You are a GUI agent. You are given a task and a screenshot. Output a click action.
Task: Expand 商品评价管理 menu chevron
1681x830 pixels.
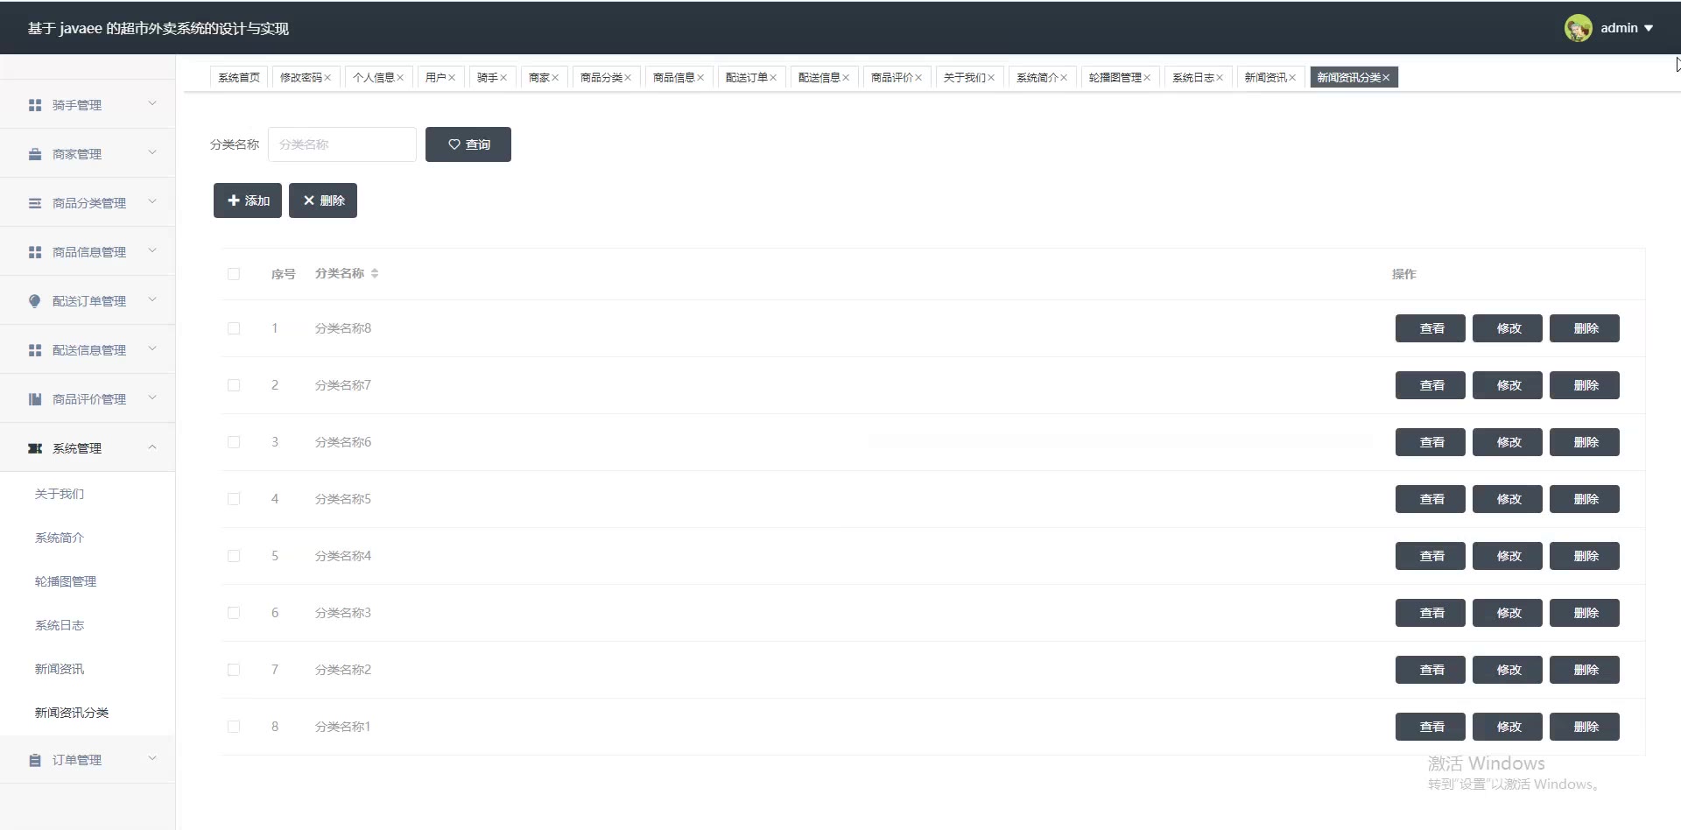pos(152,397)
